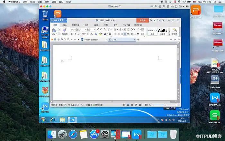The width and height of the screenshot is (225, 141).
Task: Open the WPS 文字 application menu dropdown
Action: (66, 20)
